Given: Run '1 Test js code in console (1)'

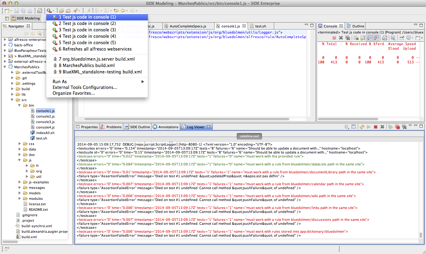Looking at the screenshot, I should (x=97, y=17).
